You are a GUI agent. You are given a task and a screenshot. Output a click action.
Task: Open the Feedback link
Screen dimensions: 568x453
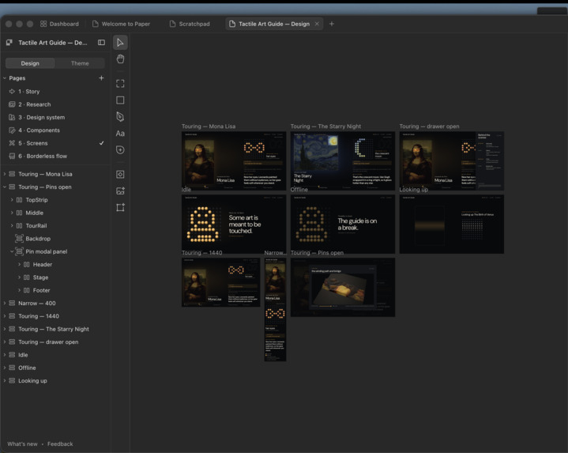[x=60, y=444]
